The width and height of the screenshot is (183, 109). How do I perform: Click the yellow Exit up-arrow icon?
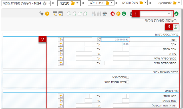coord(118,14)
